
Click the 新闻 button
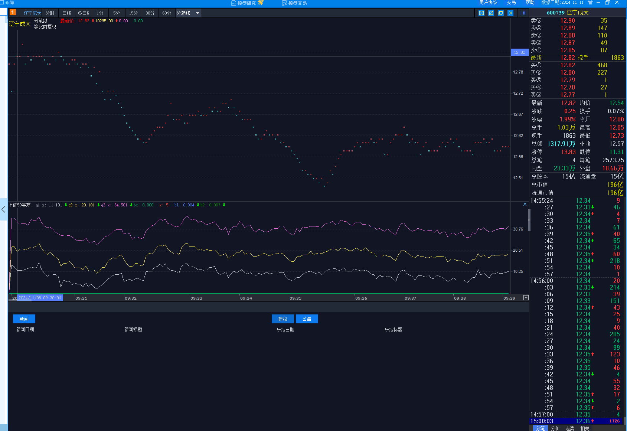point(24,319)
